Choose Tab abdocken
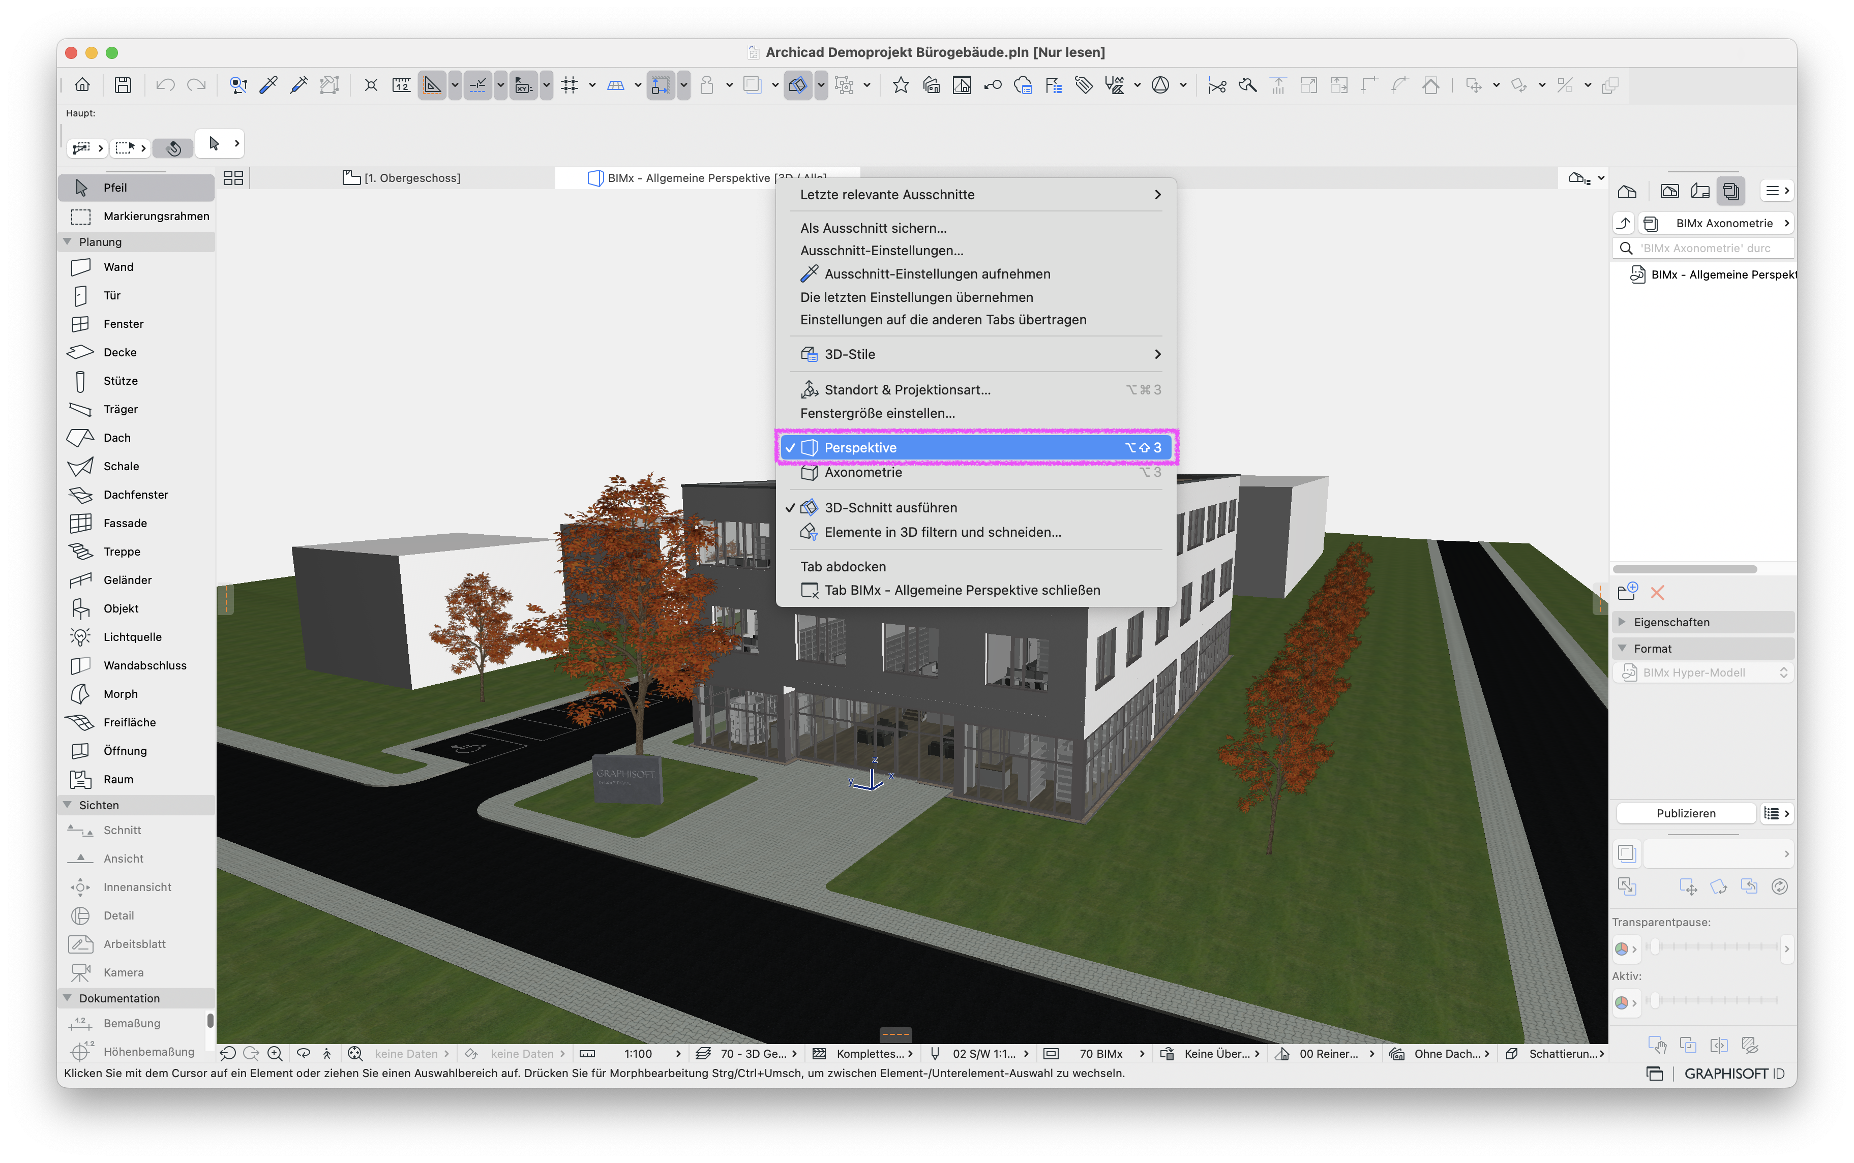This screenshot has height=1163, width=1854. click(x=975, y=567)
